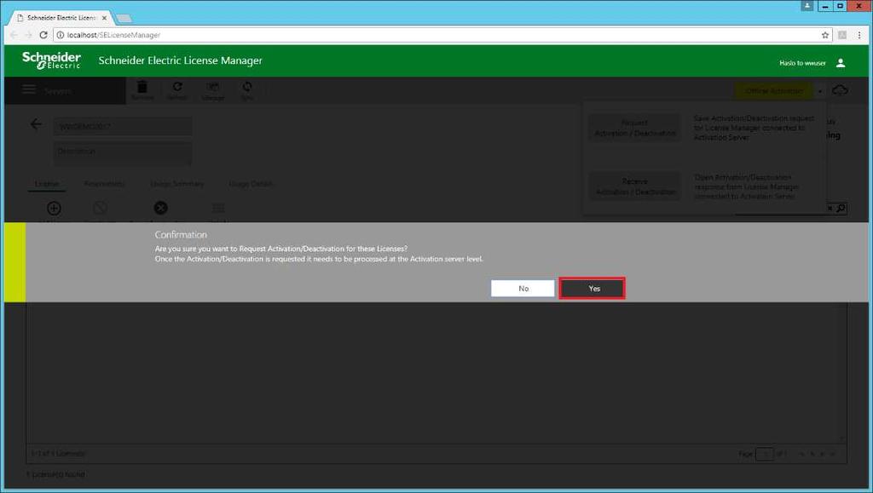Click the Chrome profile icon in title bar
This screenshot has height=493, width=873.
coord(807,6)
